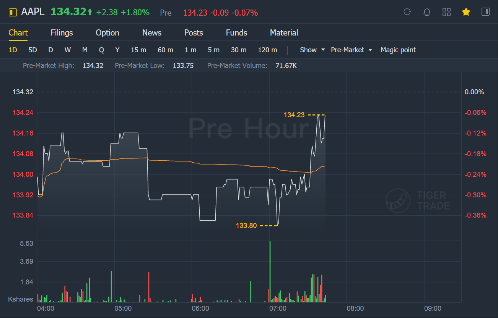Click the 134.24 price axis label
This screenshot has width=498, height=318.
pos(23,113)
